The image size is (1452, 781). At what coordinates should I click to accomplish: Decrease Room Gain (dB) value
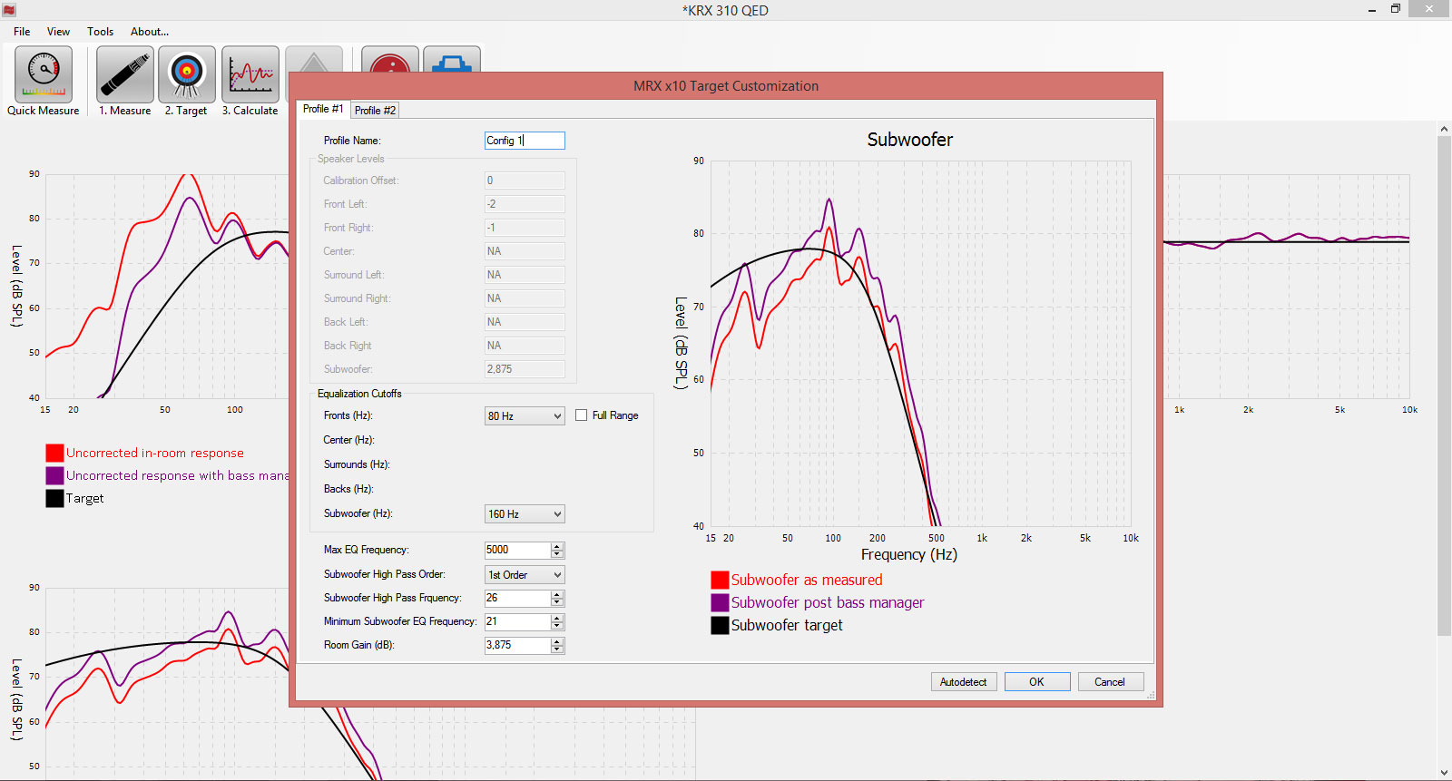557,649
